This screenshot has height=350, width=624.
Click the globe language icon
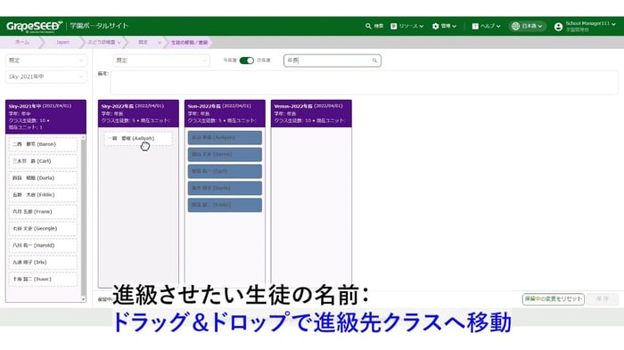(x=515, y=26)
